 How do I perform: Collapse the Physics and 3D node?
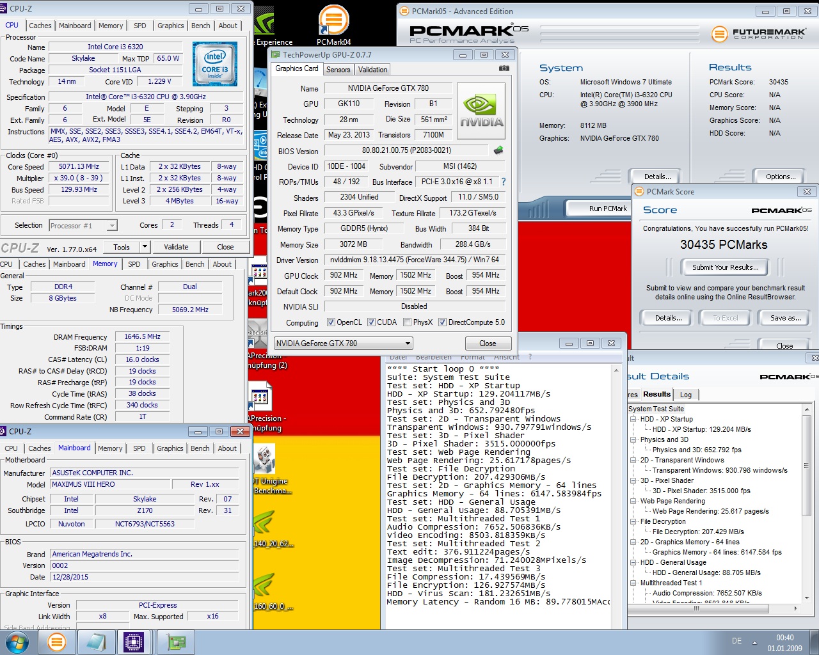click(x=633, y=439)
